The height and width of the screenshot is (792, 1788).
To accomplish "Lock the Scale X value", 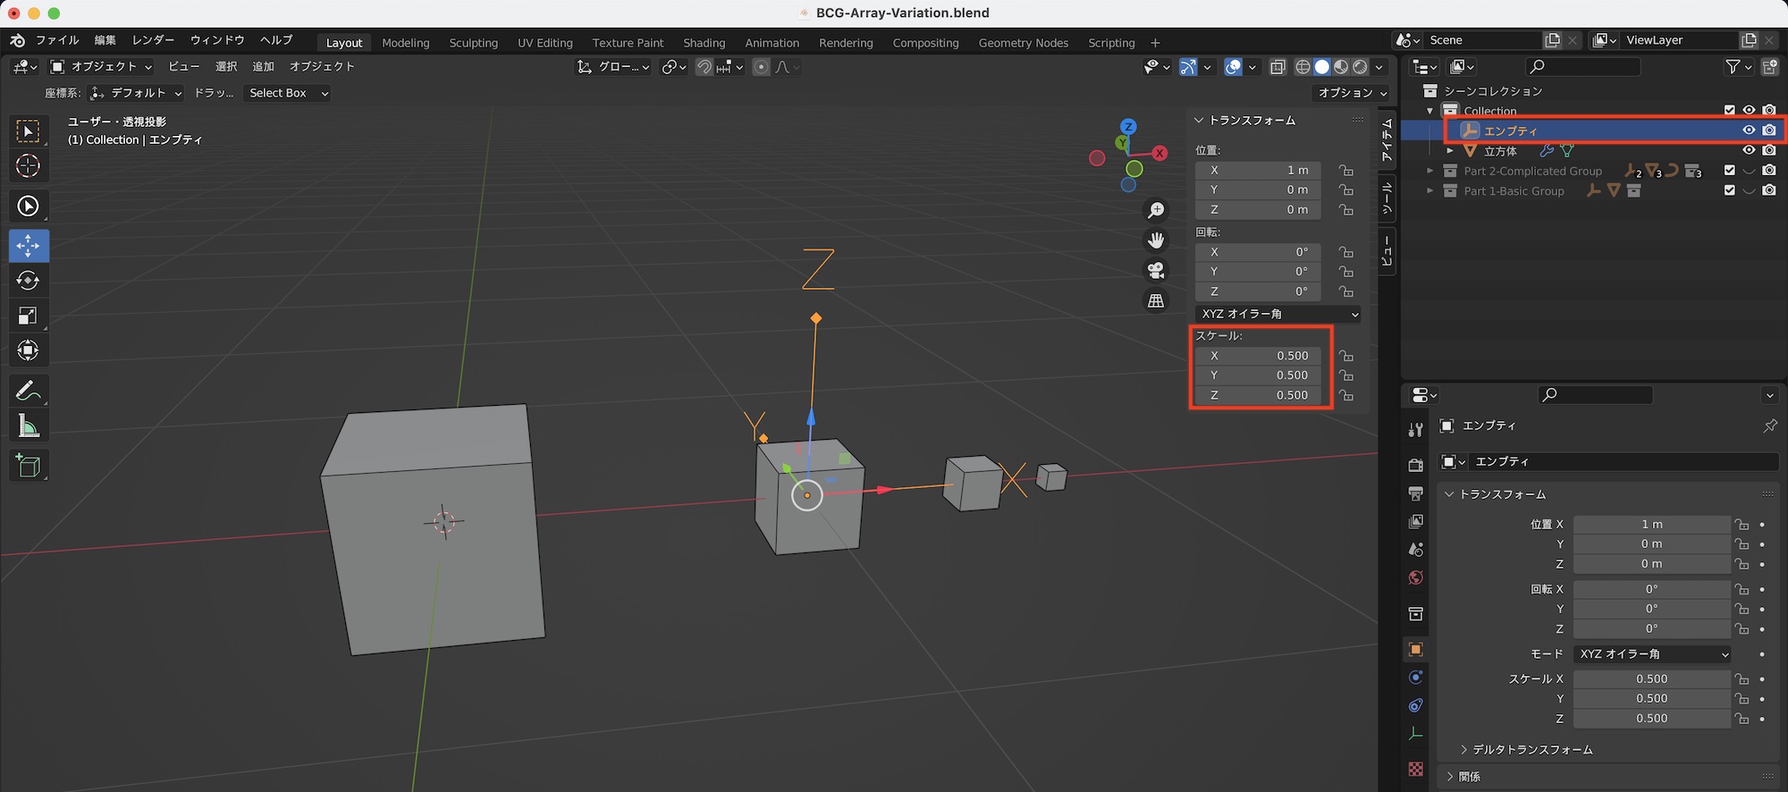I will [1345, 356].
